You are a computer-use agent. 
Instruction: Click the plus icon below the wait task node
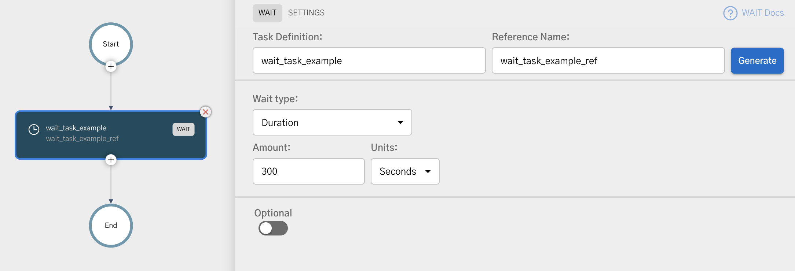click(111, 160)
